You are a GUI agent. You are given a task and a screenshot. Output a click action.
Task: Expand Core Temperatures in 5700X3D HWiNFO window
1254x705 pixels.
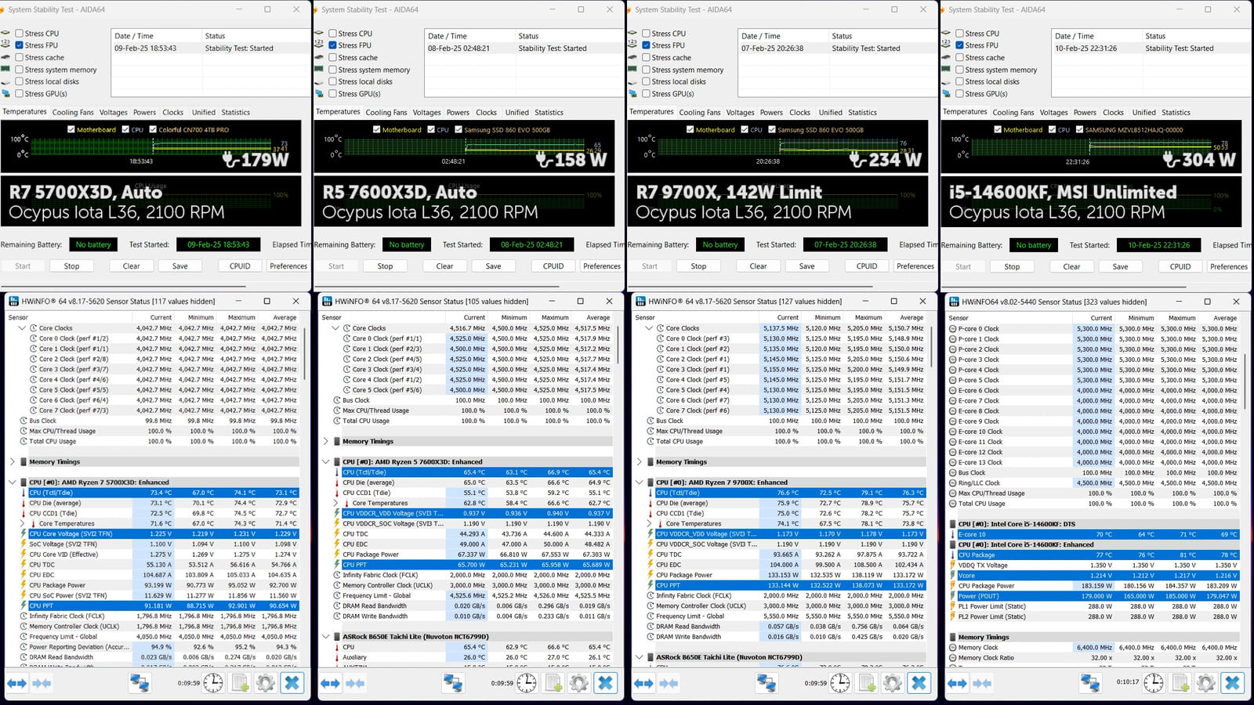pyautogui.click(x=23, y=523)
